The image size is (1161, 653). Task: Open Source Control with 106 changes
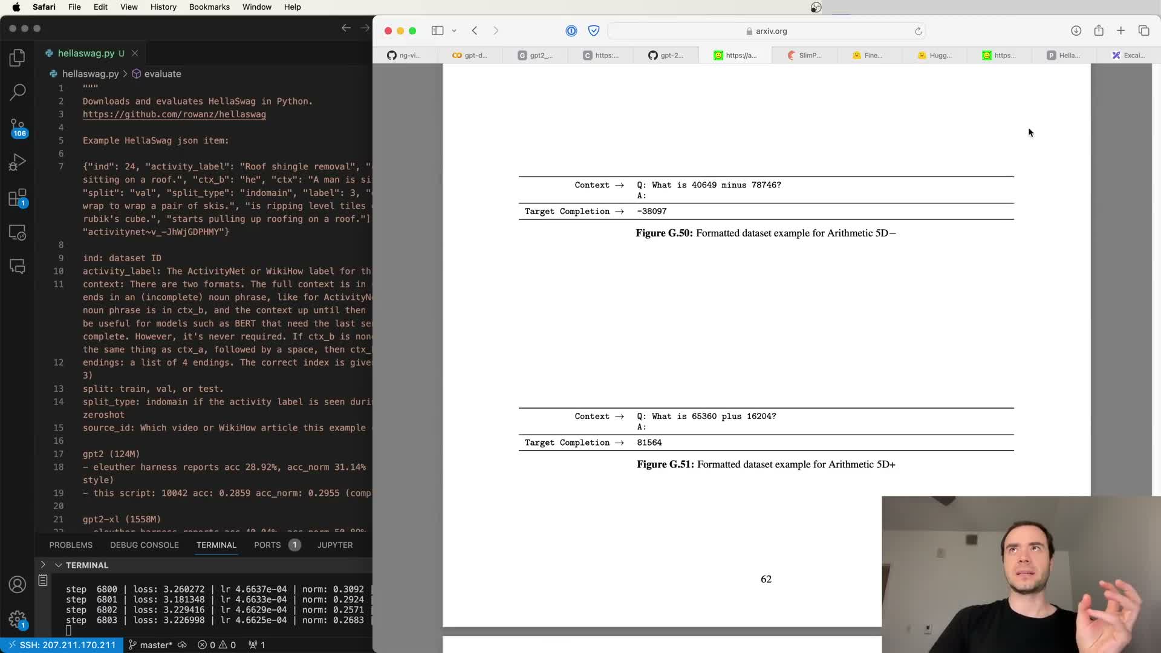coord(18,127)
